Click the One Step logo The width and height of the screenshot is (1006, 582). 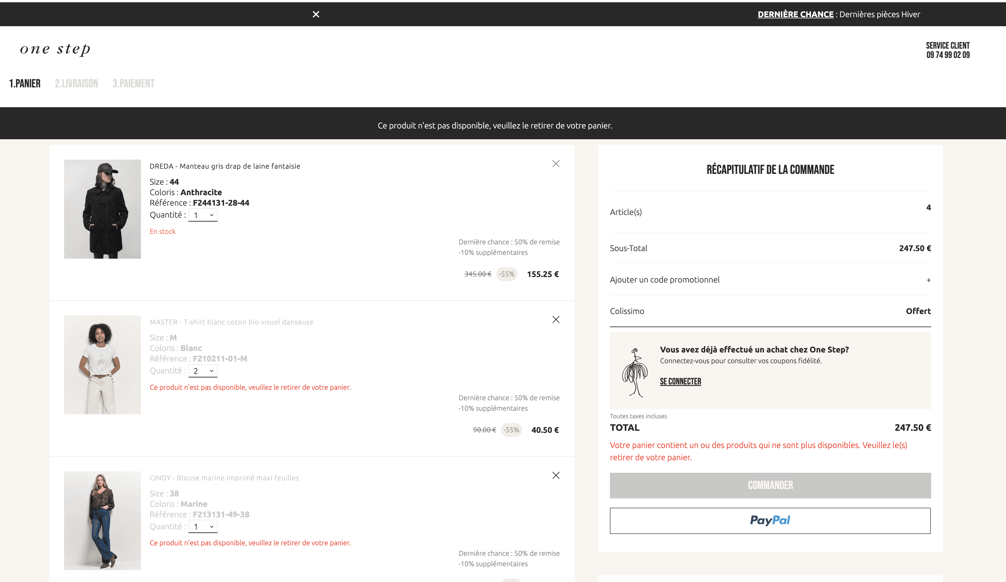(x=55, y=49)
